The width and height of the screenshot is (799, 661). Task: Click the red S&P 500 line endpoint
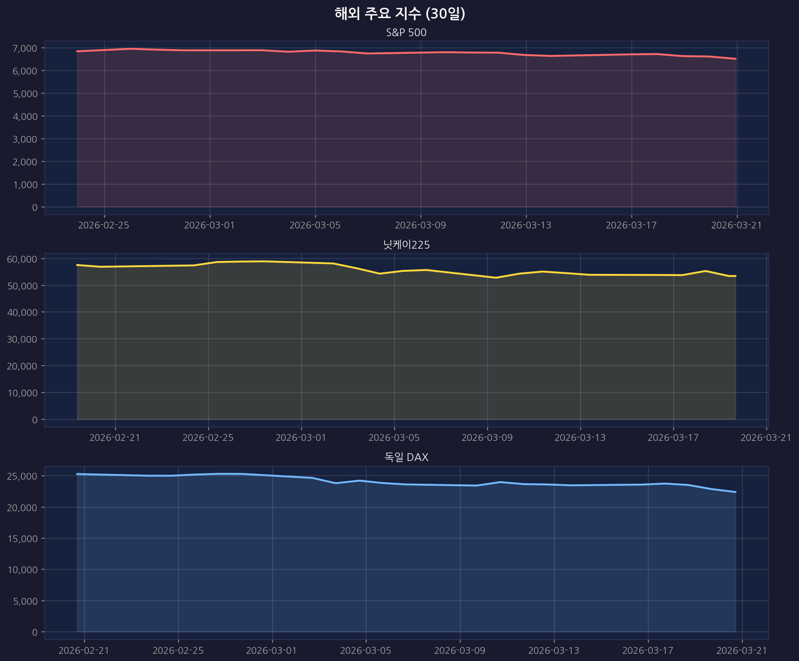tap(735, 59)
